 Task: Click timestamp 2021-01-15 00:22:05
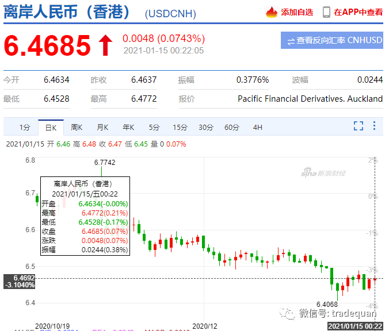[163, 51]
